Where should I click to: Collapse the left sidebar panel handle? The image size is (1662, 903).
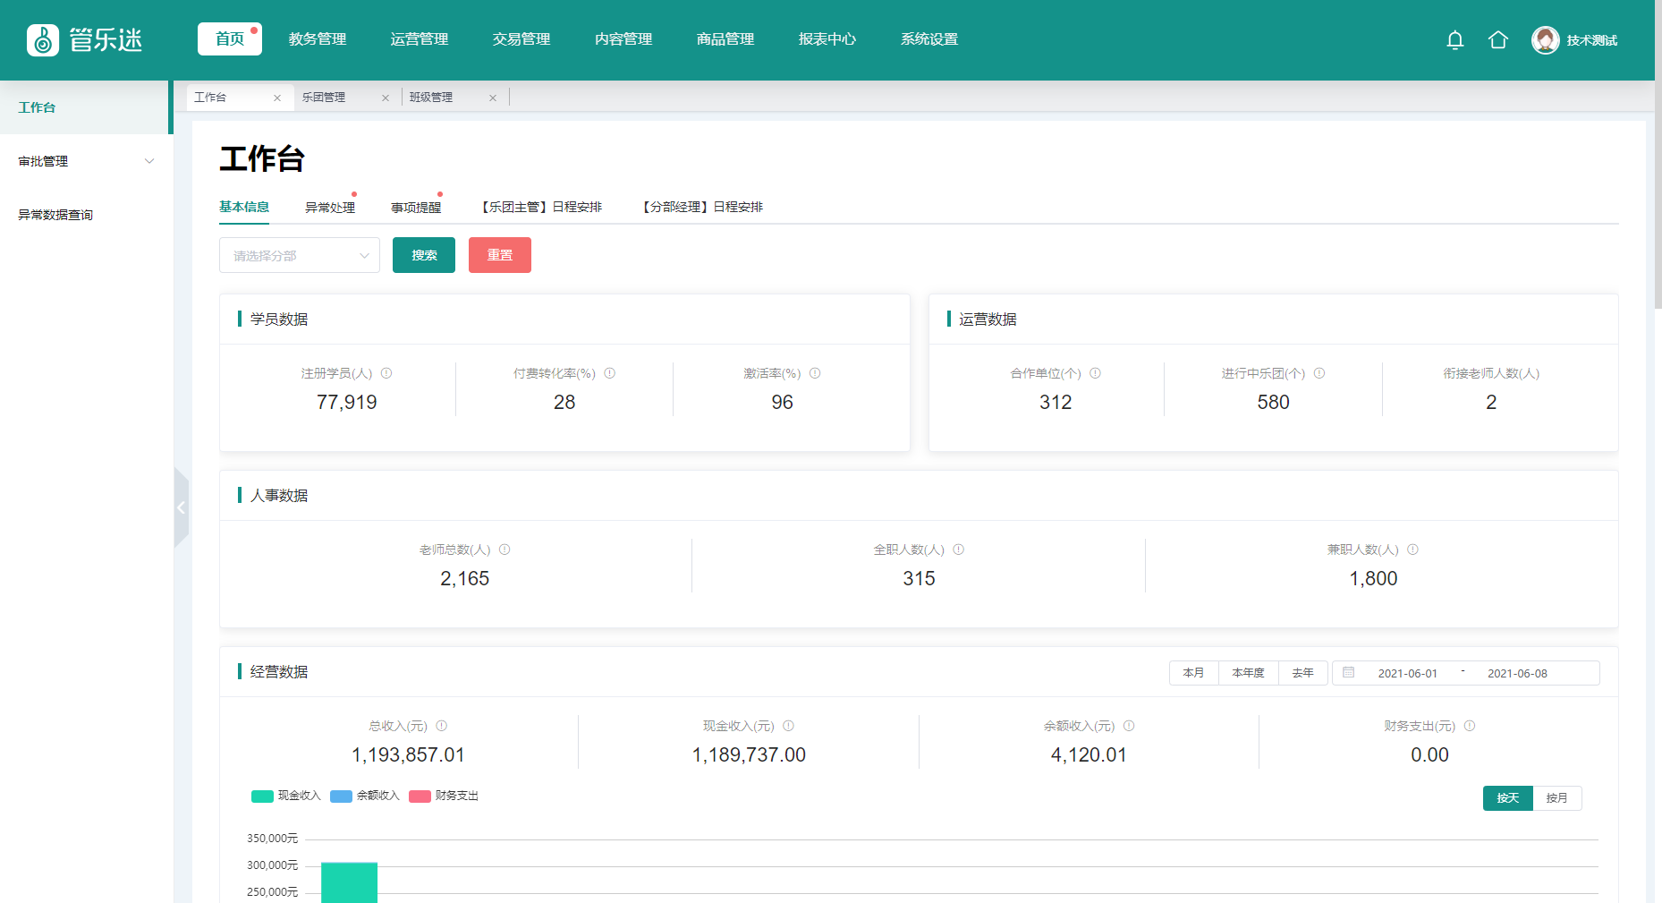pos(181,507)
